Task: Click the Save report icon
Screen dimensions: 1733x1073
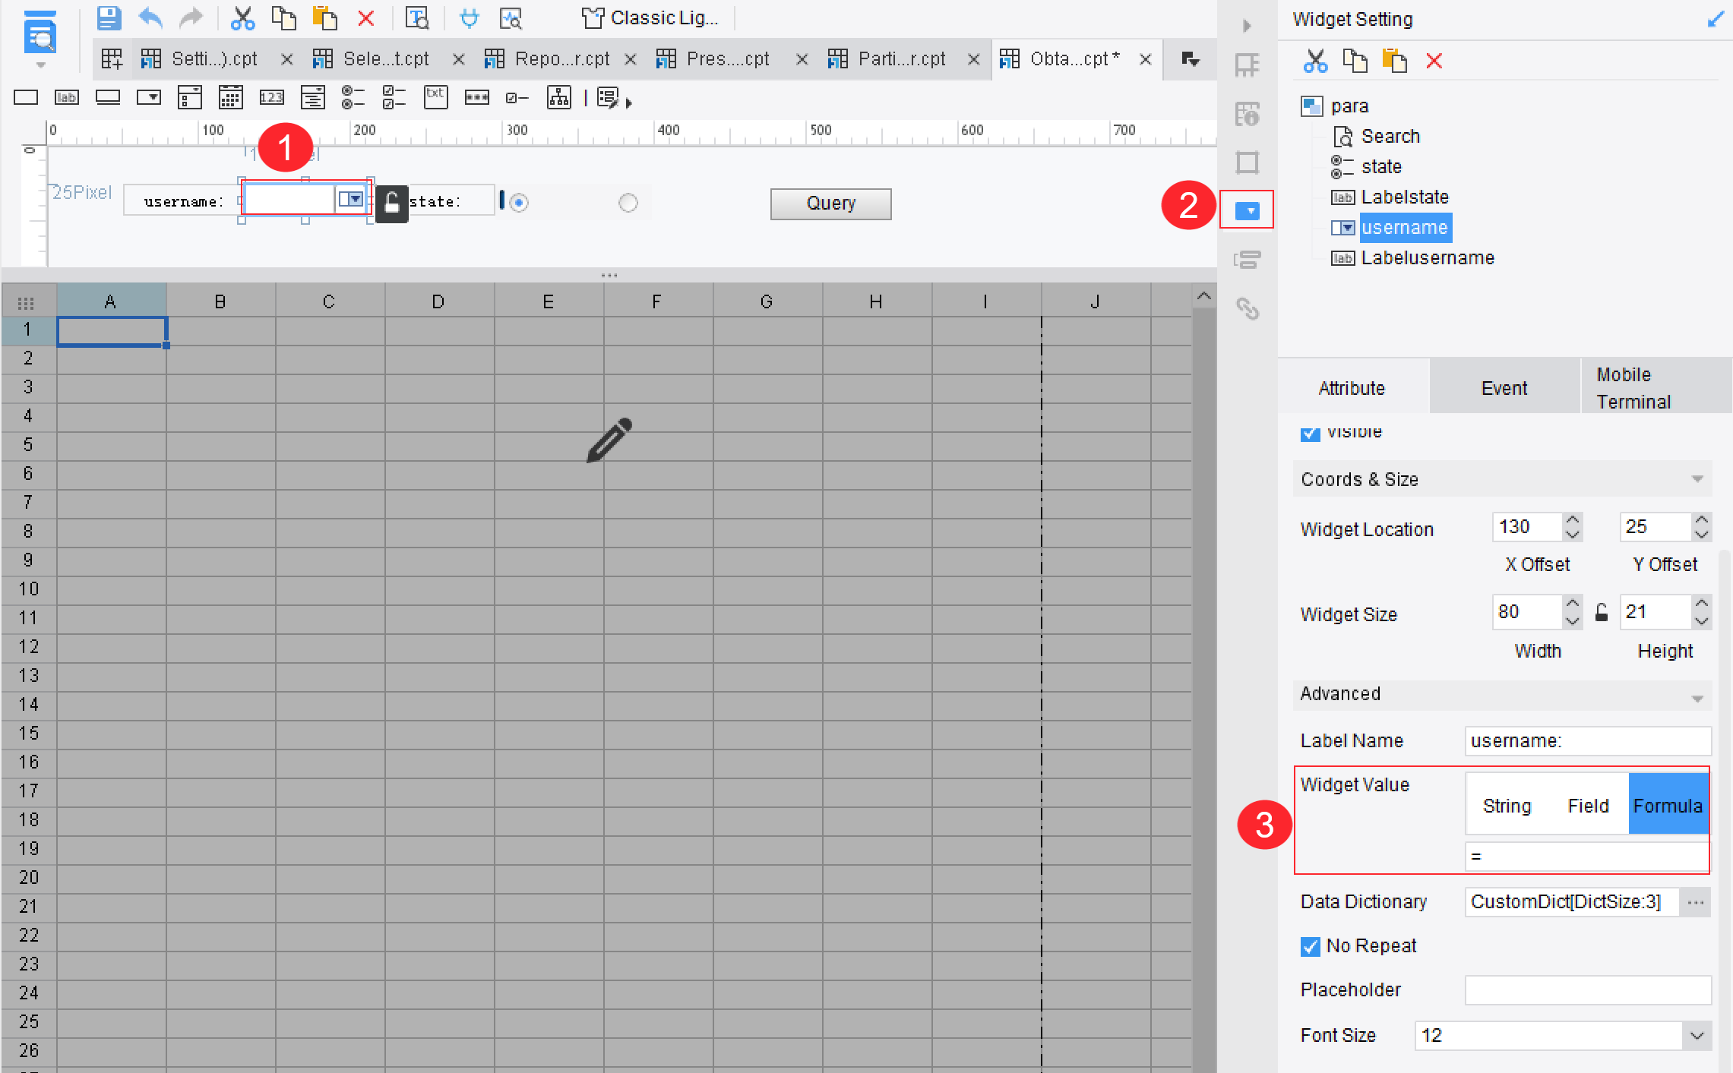Action: [109, 17]
